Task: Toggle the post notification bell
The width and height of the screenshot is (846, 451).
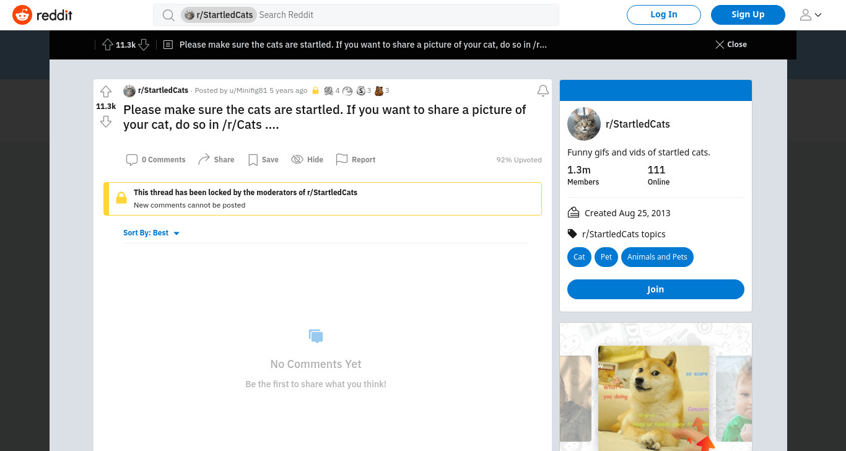Action: pos(543,91)
